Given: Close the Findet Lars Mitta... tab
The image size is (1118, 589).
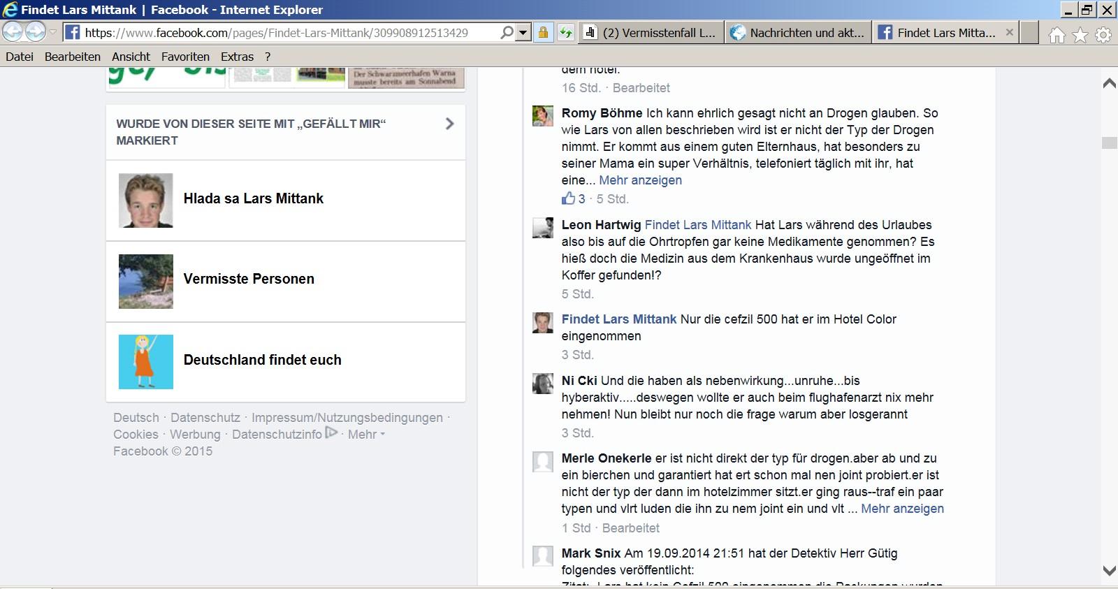Looking at the screenshot, I should (1009, 32).
